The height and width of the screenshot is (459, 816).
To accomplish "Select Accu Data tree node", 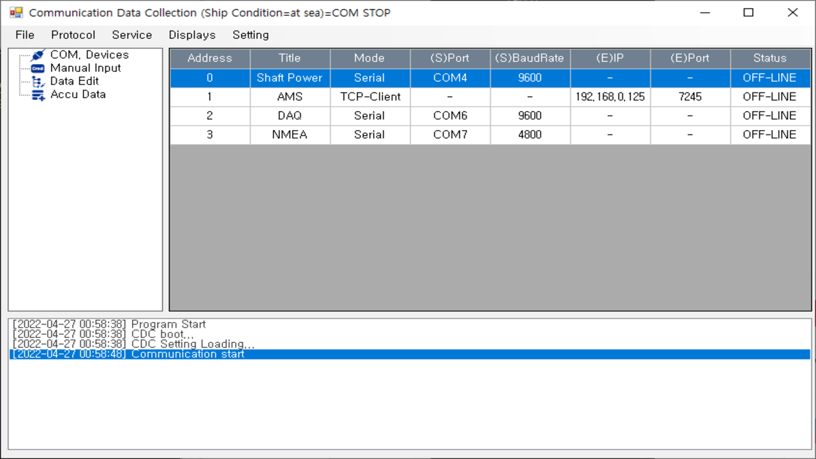I will (78, 94).
